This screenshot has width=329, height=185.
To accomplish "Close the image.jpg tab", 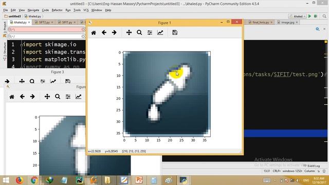I will [x=297, y=22].
